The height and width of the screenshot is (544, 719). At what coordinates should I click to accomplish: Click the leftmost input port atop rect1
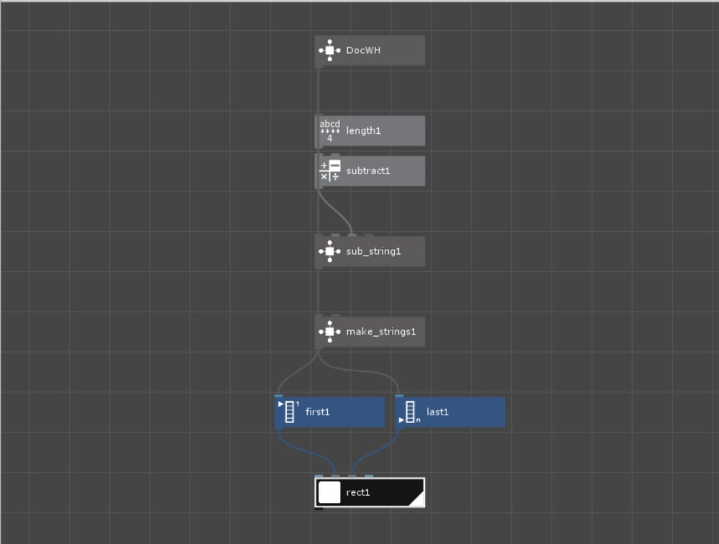[319, 476]
